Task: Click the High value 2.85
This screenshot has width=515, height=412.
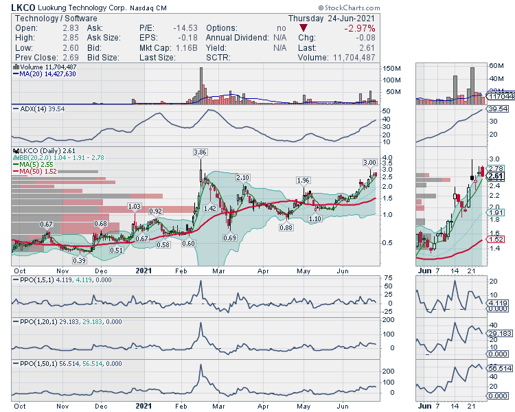Action: pyautogui.click(x=71, y=38)
